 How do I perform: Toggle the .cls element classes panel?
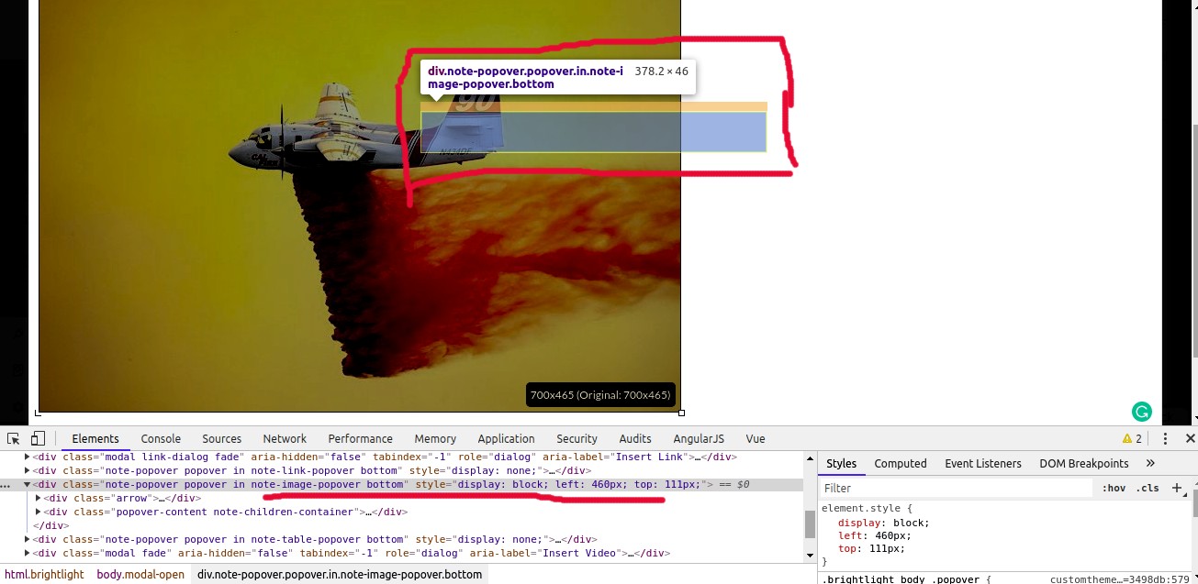click(1148, 488)
